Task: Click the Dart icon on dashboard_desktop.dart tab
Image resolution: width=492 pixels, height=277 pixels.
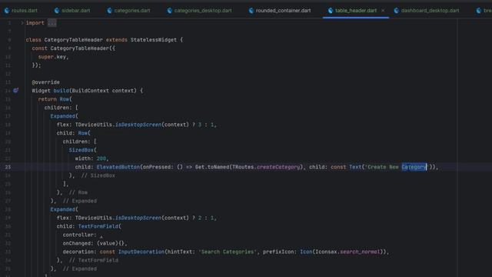Action: 397,10
